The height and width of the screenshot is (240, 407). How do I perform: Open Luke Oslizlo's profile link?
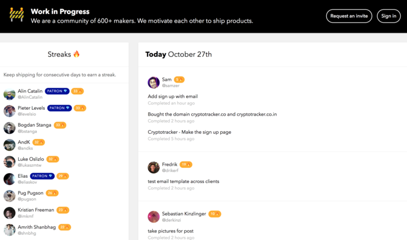31,159
